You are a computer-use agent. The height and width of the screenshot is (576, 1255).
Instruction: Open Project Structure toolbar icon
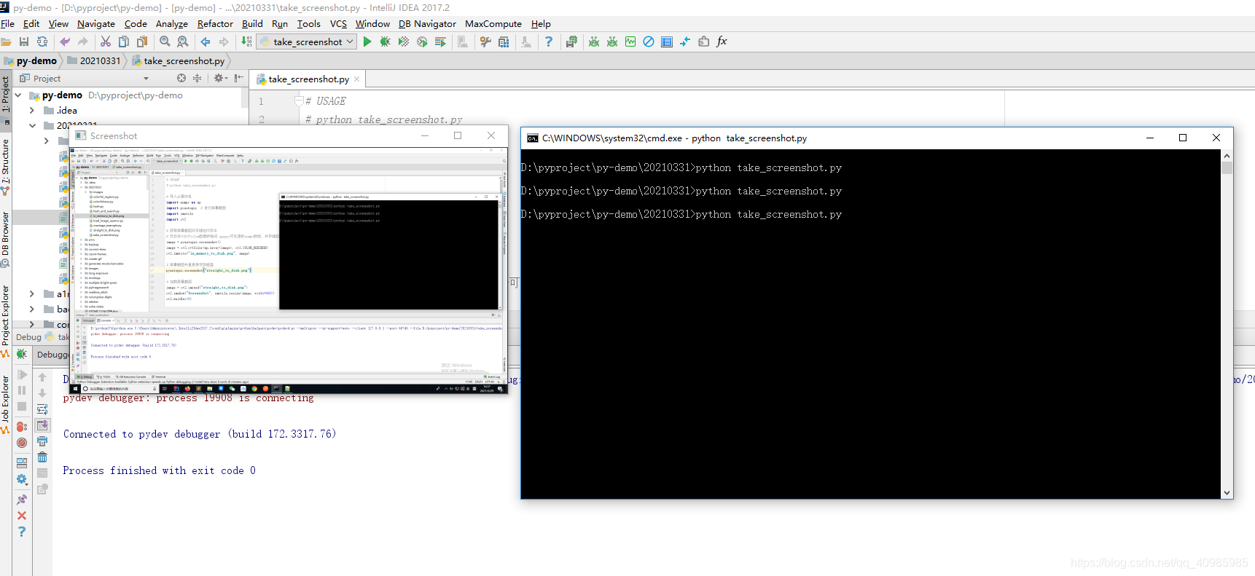(x=504, y=42)
